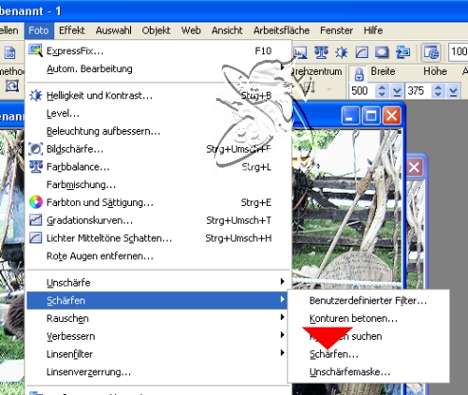Open the Effekt menu
This screenshot has height=395, width=468.
[72, 30]
